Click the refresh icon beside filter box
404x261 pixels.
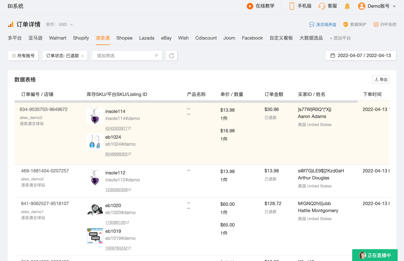coord(172,56)
